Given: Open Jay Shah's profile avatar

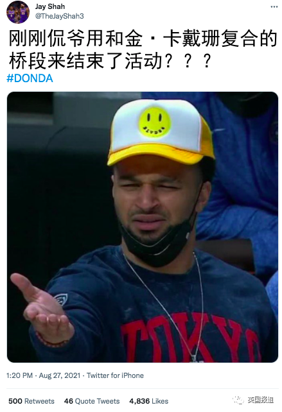Looking at the screenshot, I should point(17,12).
